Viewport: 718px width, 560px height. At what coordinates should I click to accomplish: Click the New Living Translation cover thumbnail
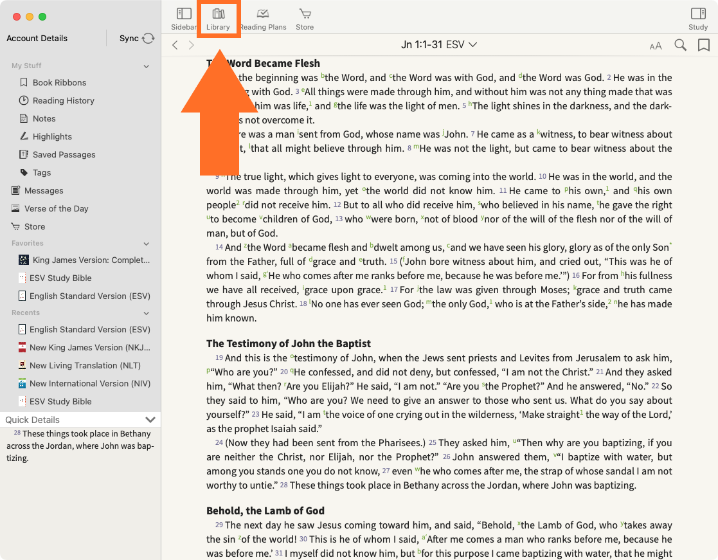click(22, 365)
